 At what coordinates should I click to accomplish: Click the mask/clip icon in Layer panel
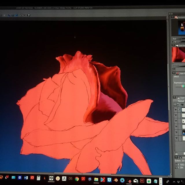tap(182, 105)
